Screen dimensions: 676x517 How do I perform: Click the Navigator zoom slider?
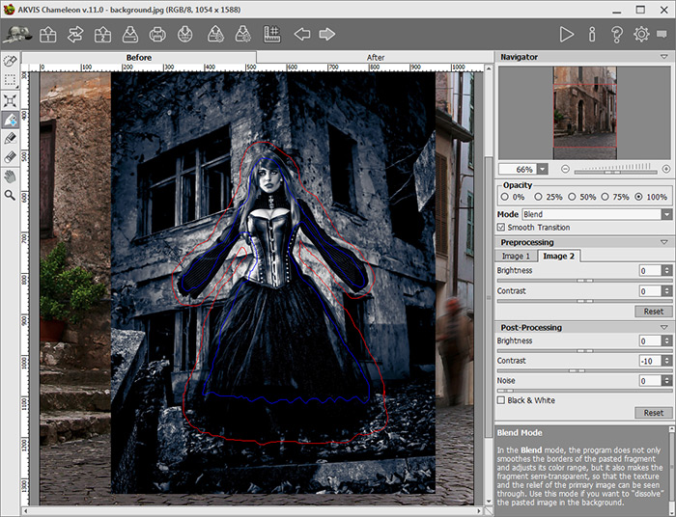(x=616, y=172)
